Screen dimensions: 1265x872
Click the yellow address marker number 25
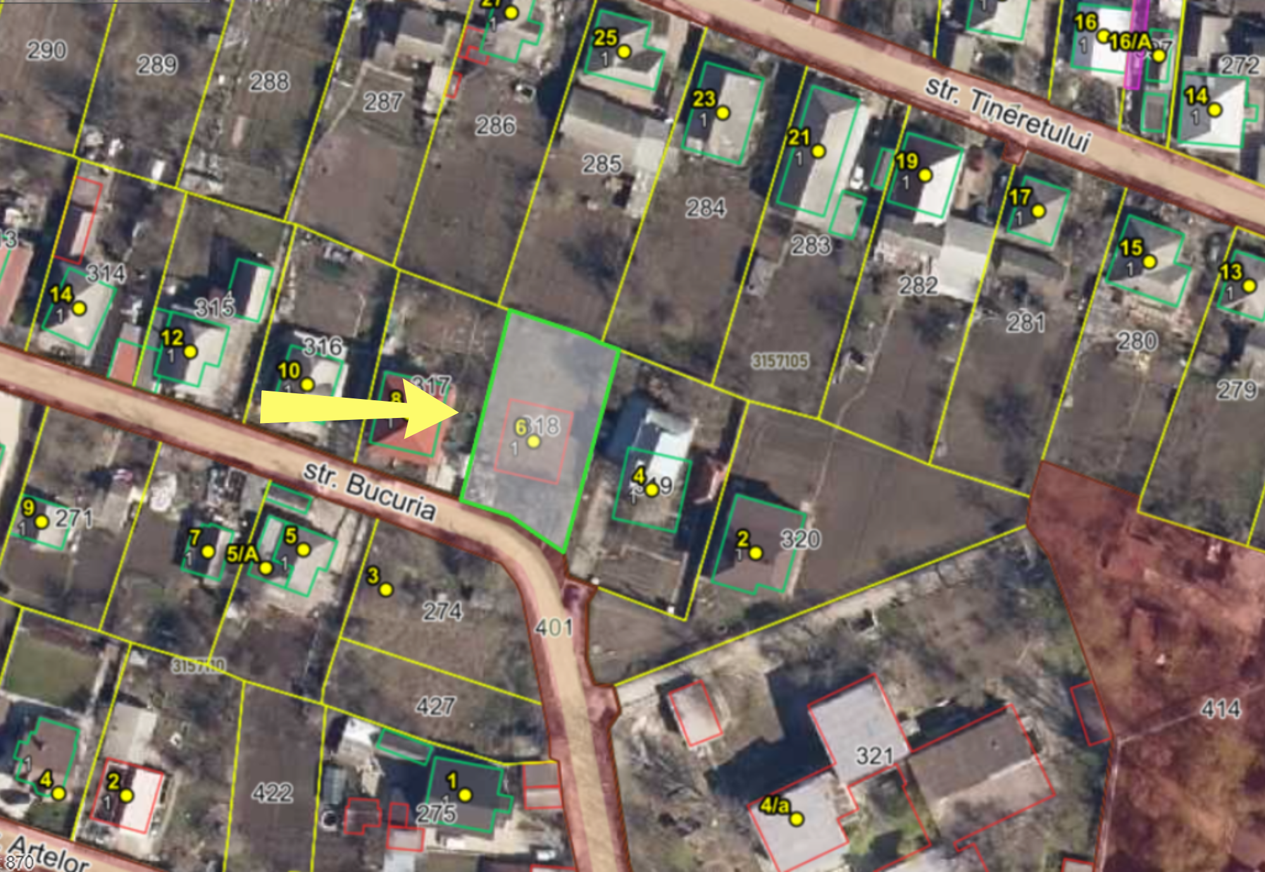click(x=624, y=51)
